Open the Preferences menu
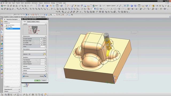Image resolution: width=171 pixels, height=96 pixels. tap(47, 3)
